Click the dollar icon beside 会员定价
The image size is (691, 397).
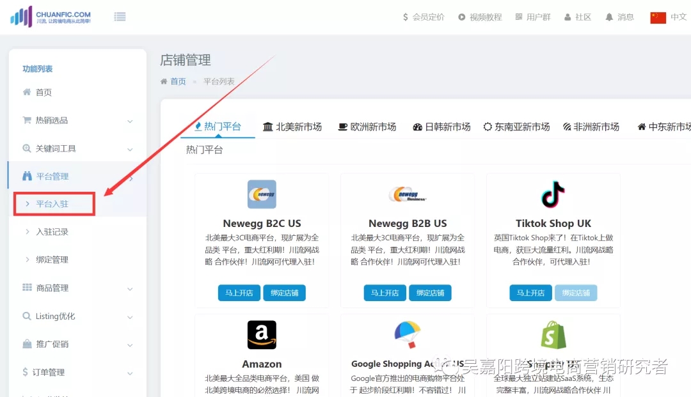[x=406, y=17]
